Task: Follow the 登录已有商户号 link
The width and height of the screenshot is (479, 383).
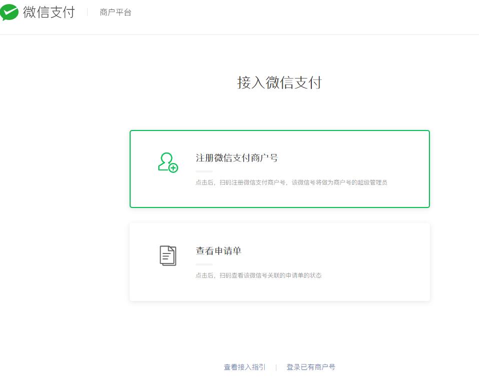Action: point(311,367)
